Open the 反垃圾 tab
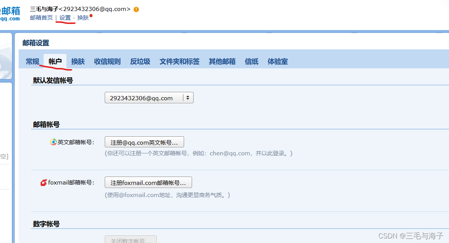 140,62
